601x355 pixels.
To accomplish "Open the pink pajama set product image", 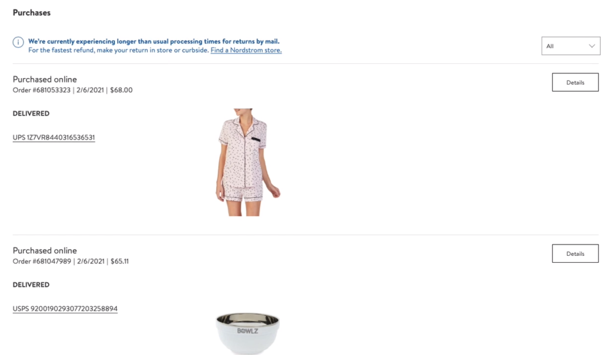I will (x=247, y=162).
